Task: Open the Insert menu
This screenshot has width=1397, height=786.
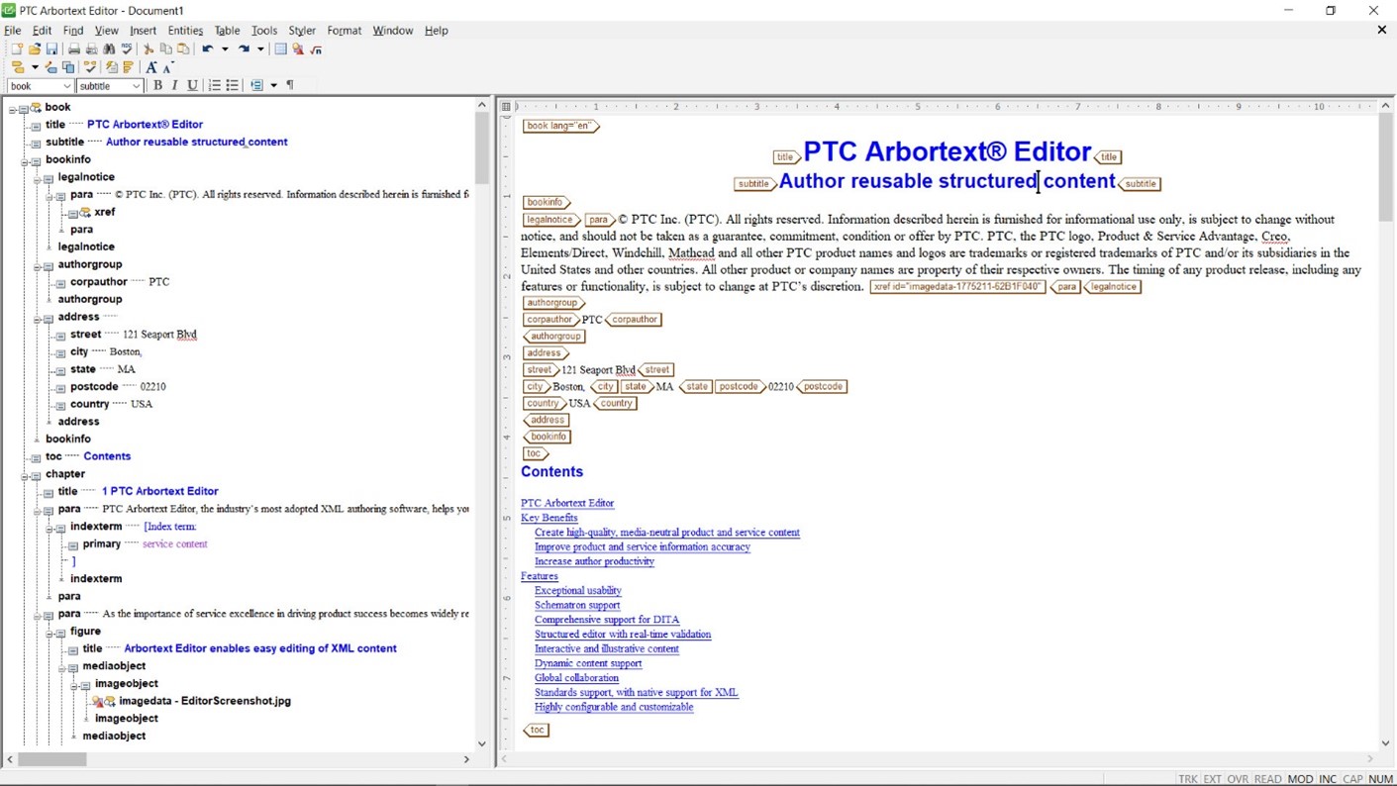Action: [143, 30]
